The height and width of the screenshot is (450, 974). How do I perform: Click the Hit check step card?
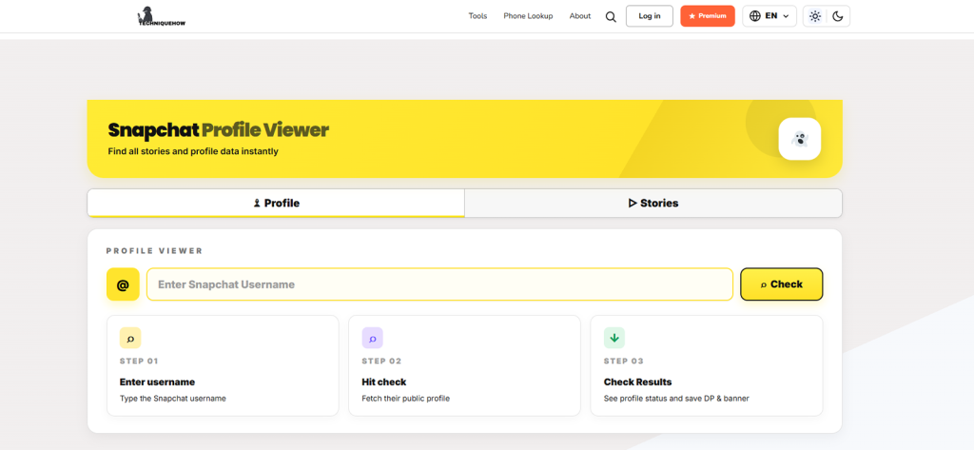click(x=464, y=365)
